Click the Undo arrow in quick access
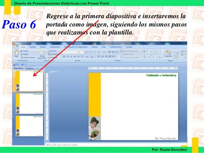This screenshot has height=153, width=204. tap(18, 65)
